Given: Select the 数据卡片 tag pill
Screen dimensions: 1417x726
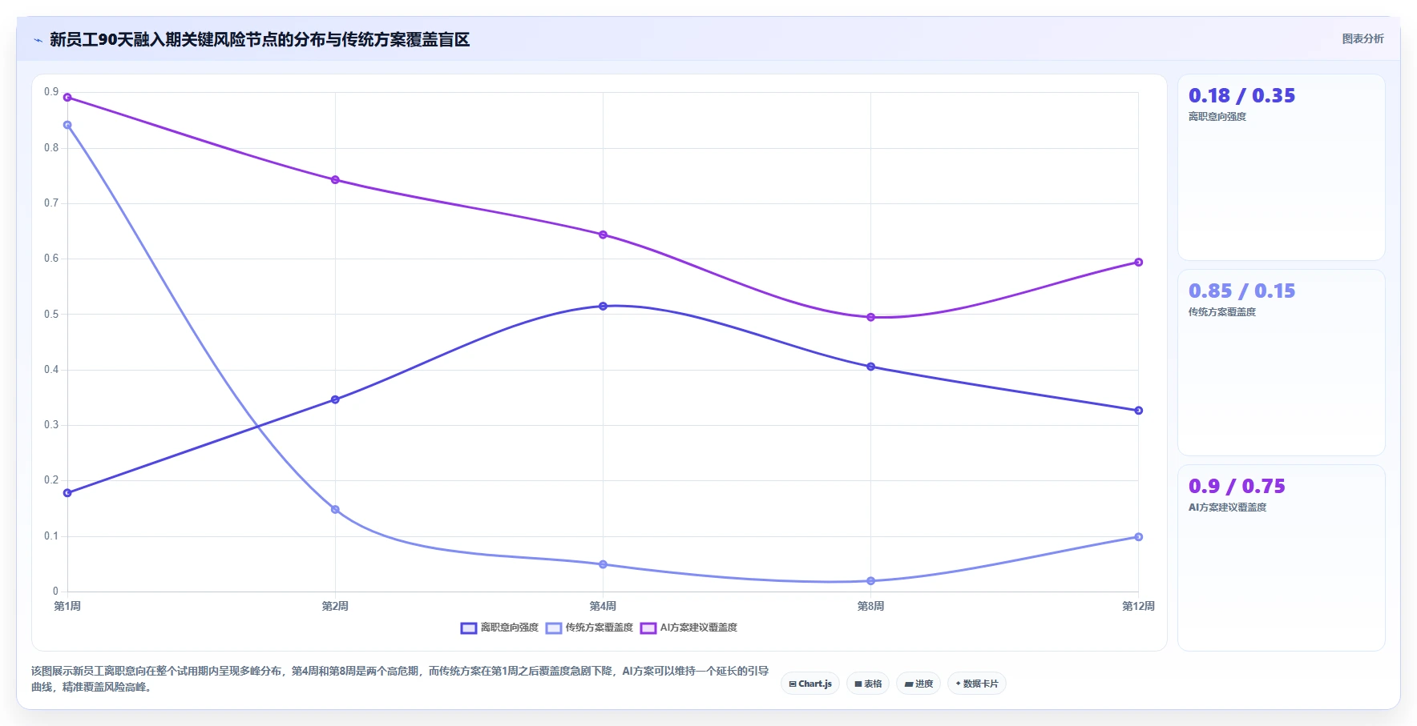Looking at the screenshot, I should point(977,684).
